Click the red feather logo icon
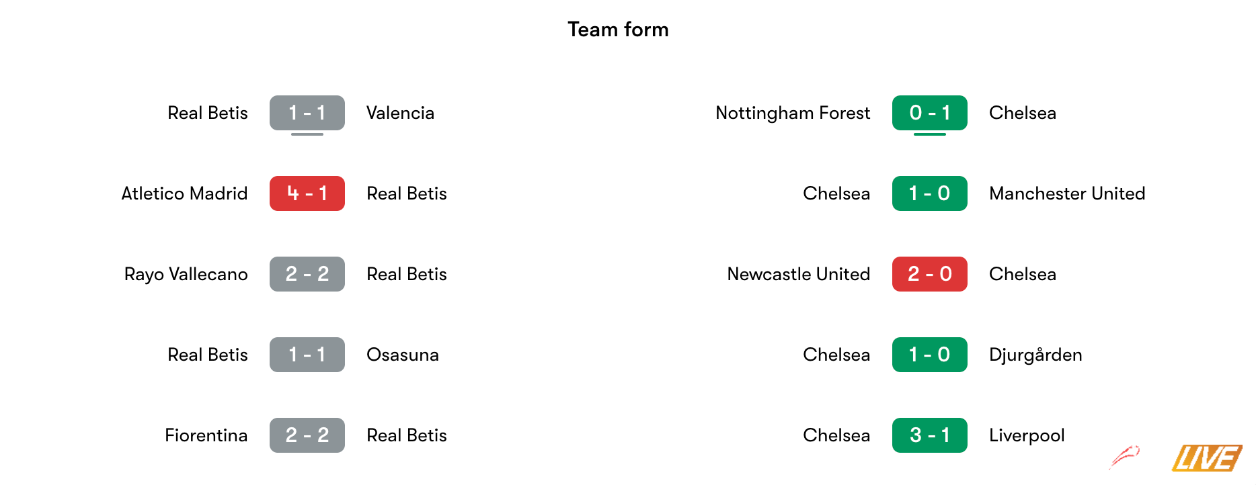 (x=1125, y=456)
